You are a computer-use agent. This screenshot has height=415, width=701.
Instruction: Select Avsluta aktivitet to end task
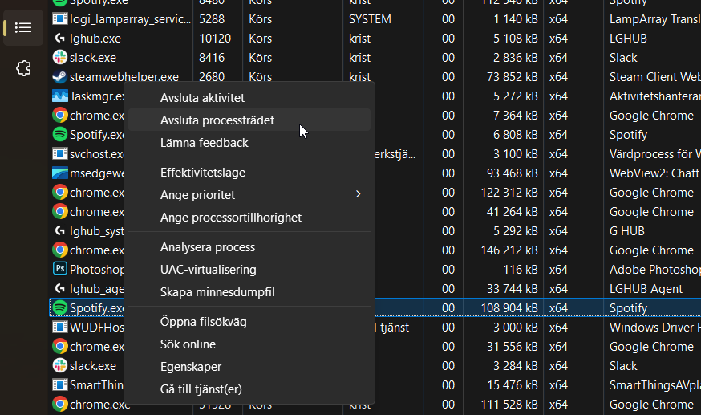click(203, 98)
